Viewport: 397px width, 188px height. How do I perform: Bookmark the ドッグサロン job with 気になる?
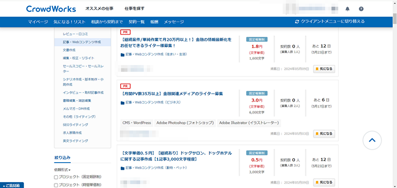[324, 182]
